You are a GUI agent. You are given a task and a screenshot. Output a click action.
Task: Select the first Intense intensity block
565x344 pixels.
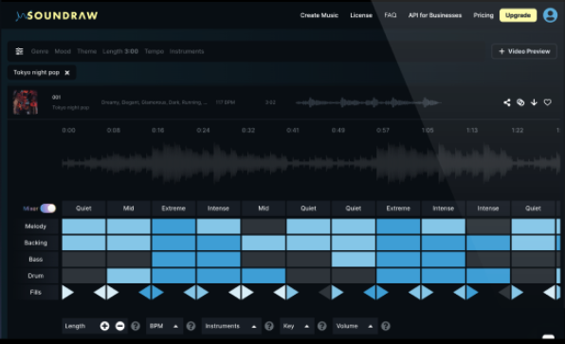pyautogui.click(x=218, y=208)
